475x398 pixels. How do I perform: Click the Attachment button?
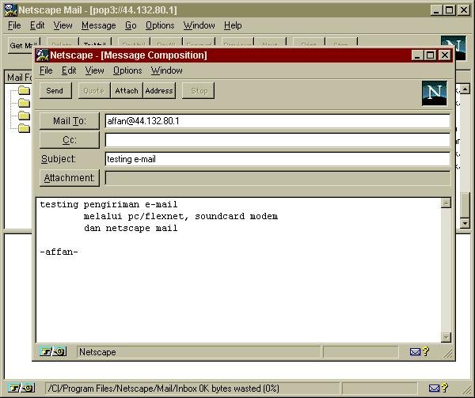(x=70, y=178)
